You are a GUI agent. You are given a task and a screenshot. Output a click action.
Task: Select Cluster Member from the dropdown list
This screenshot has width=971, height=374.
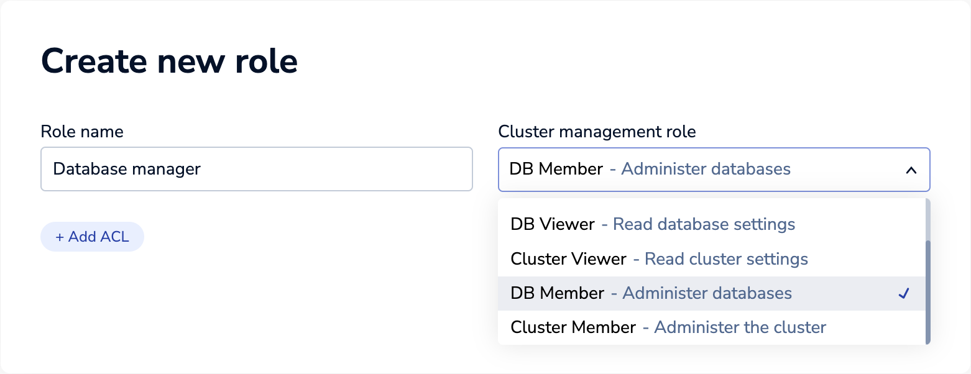click(573, 327)
